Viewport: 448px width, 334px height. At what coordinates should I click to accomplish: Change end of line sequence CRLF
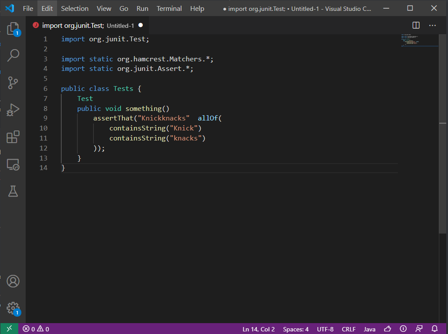pyautogui.click(x=349, y=329)
